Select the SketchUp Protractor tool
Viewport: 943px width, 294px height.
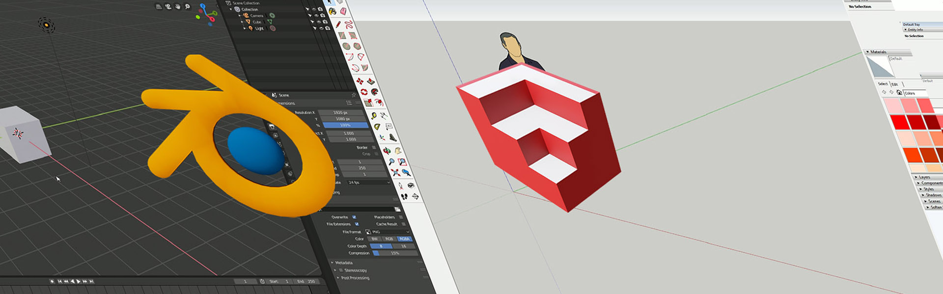click(x=377, y=126)
